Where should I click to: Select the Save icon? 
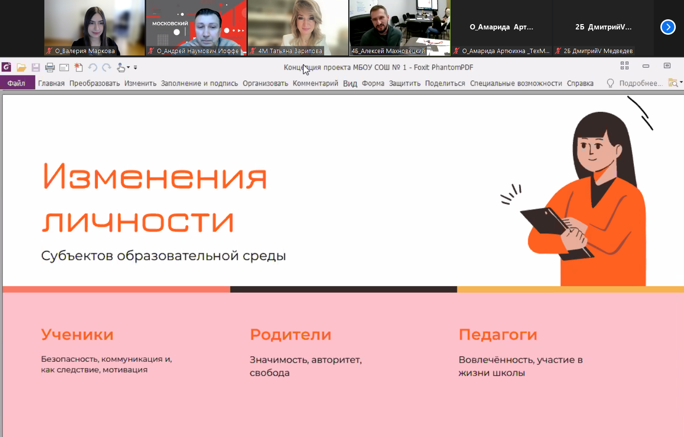point(35,68)
